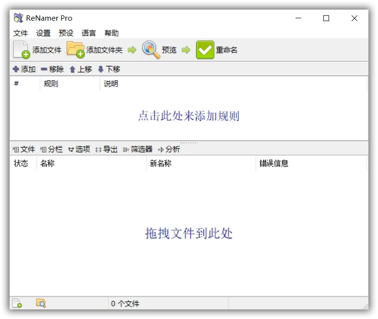
Task: Click the 移除 minus icon for rules
Action: coord(44,69)
